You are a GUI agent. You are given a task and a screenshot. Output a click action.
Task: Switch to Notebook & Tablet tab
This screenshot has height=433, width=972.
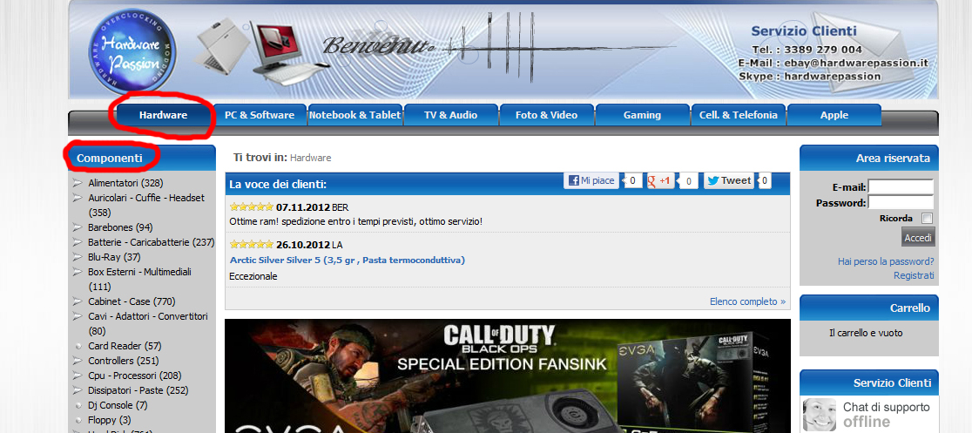pyautogui.click(x=355, y=115)
